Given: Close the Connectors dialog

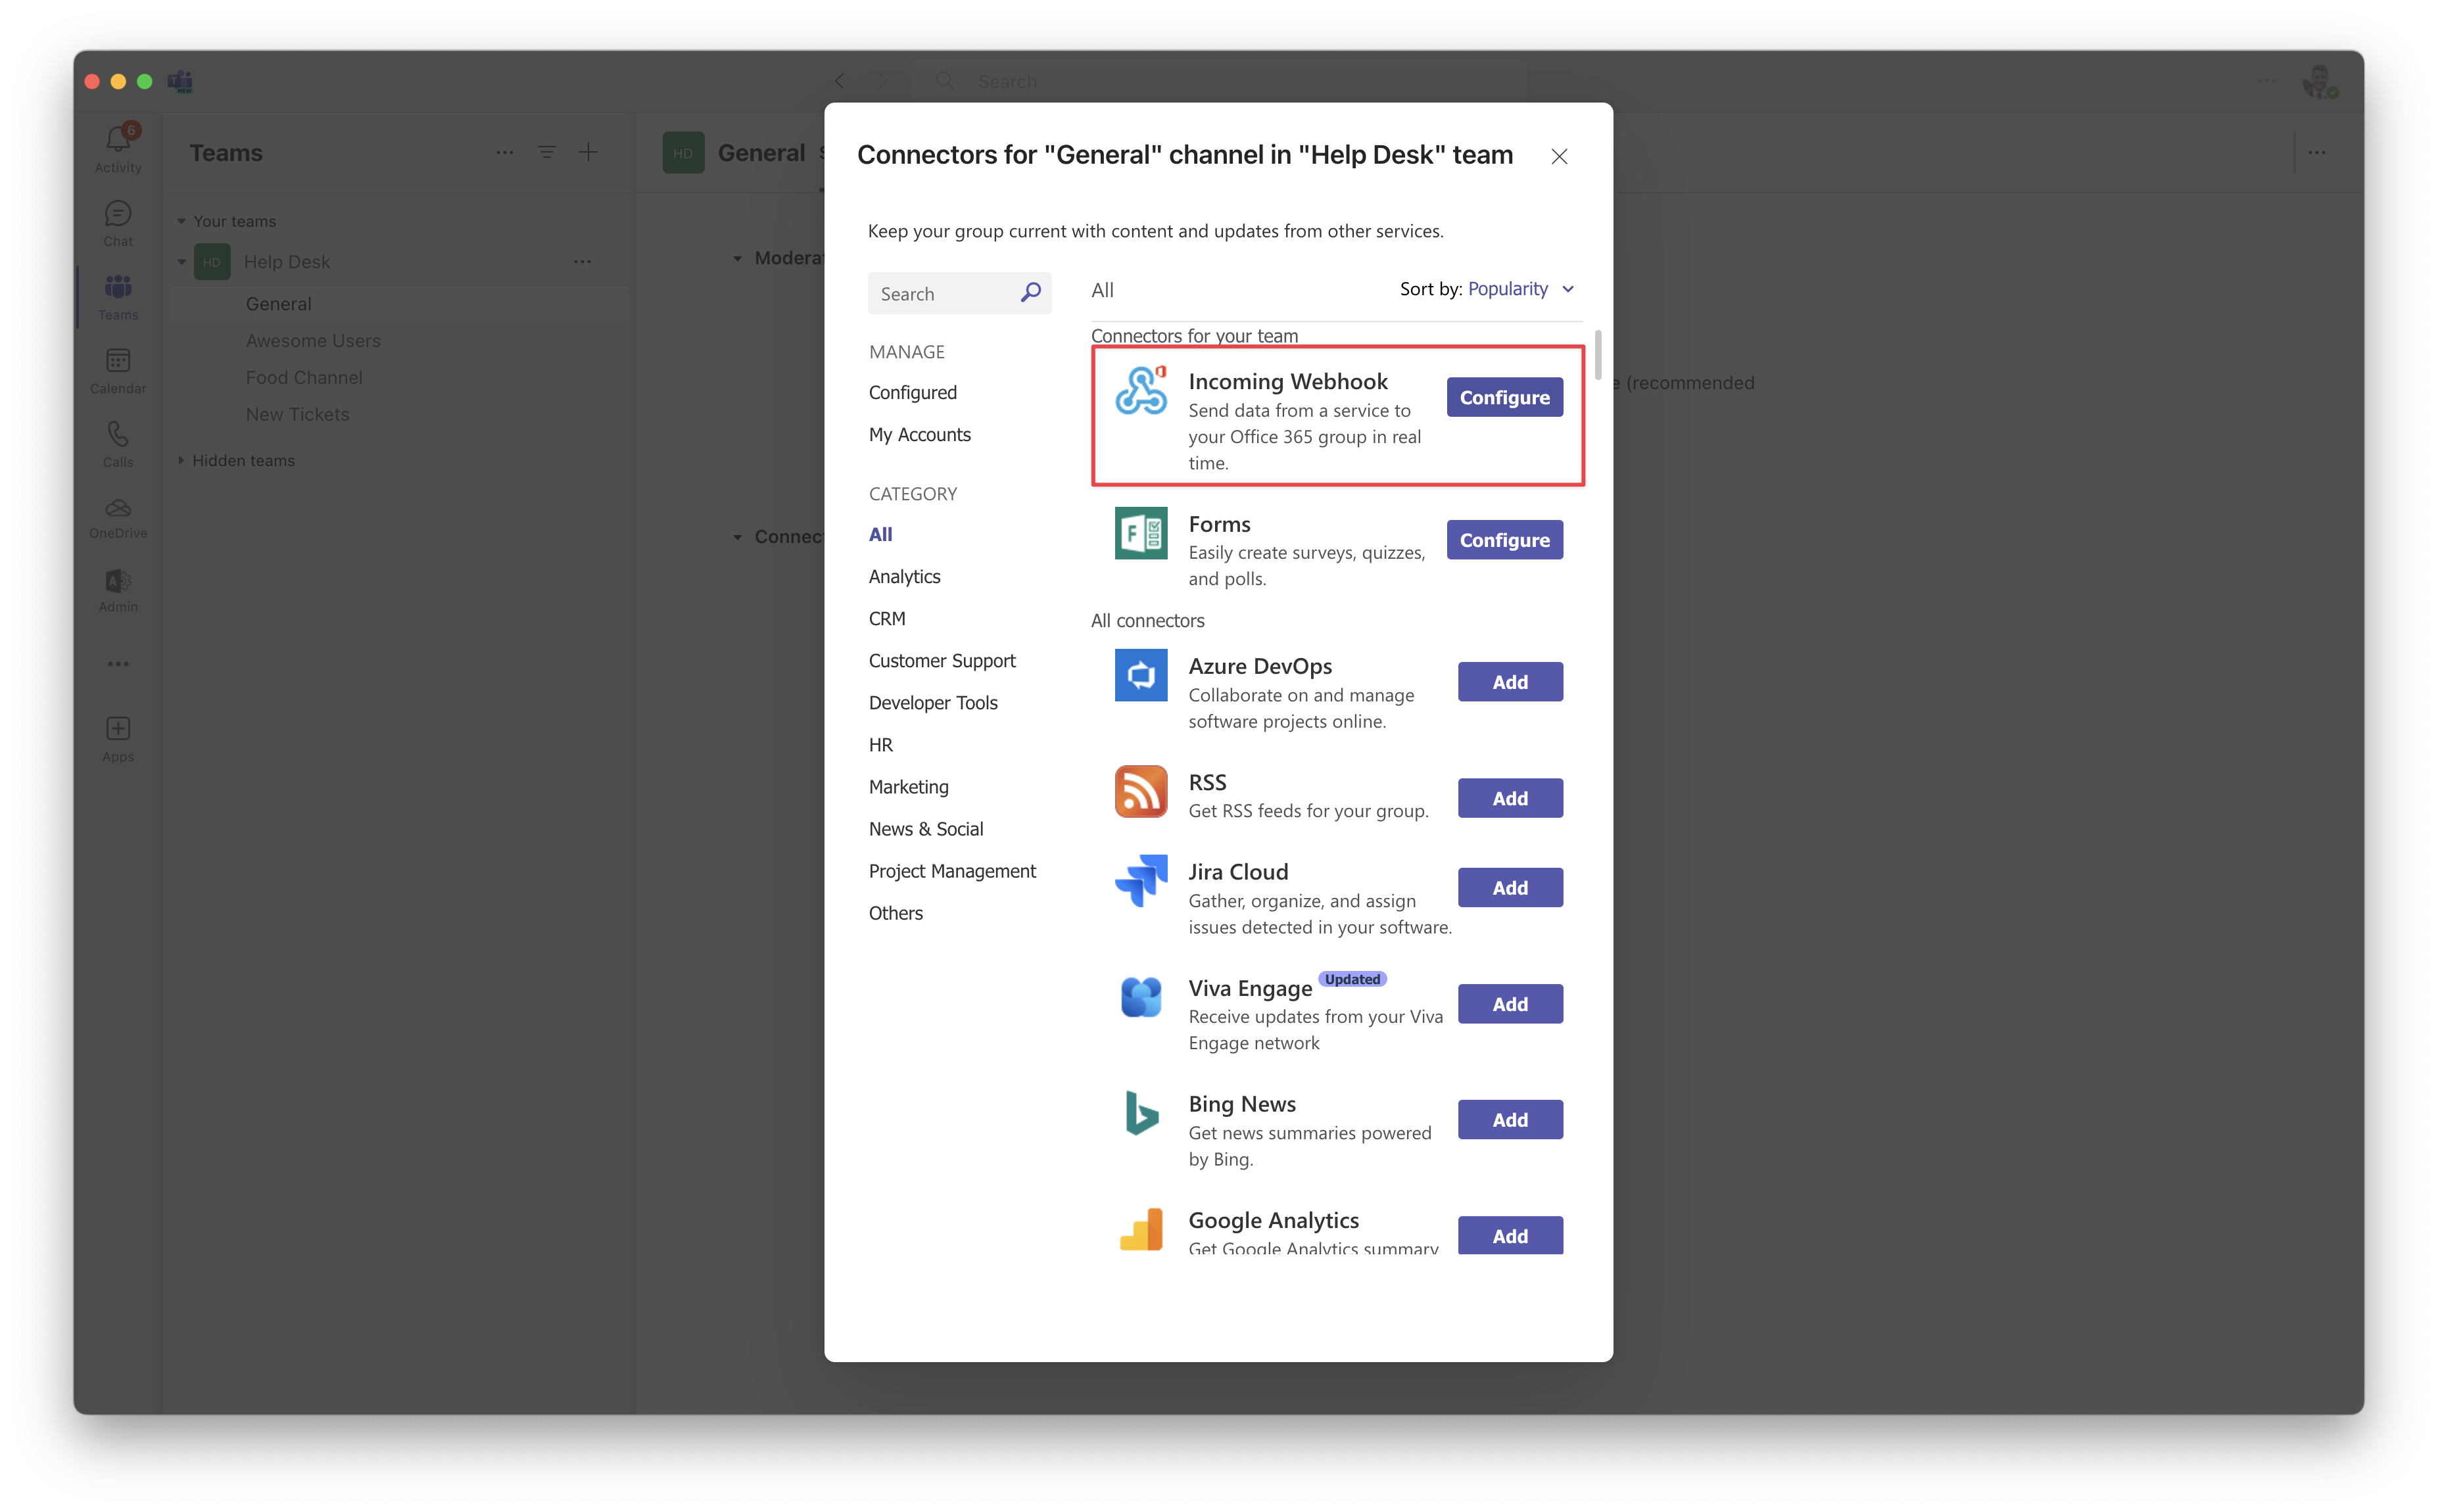Looking at the screenshot, I should tap(1558, 156).
